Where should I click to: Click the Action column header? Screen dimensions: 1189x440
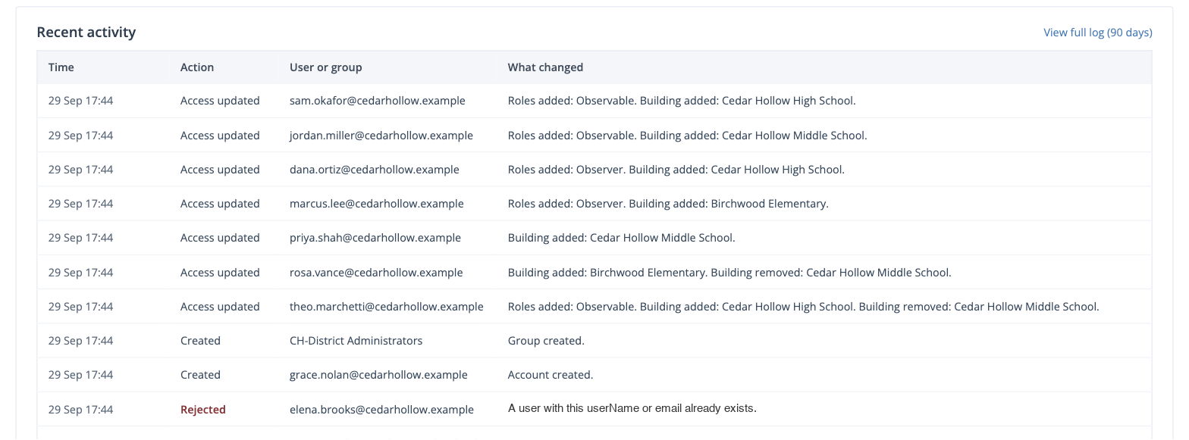pyautogui.click(x=197, y=67)
